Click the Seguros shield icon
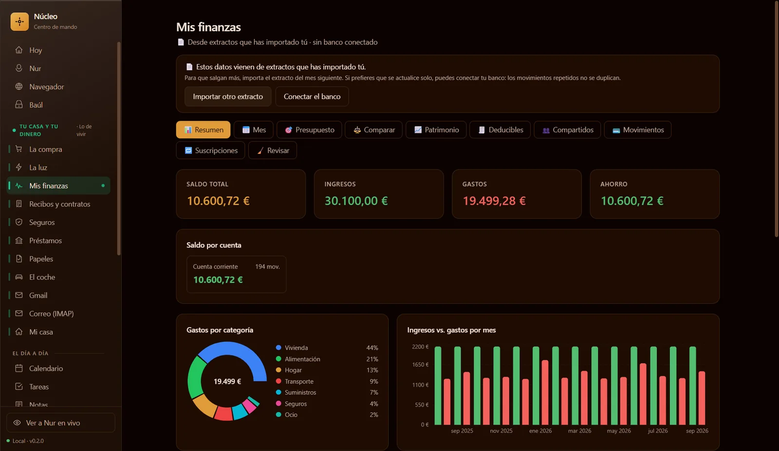The width and height of the screenshot is (779, 451). [19, 222]
